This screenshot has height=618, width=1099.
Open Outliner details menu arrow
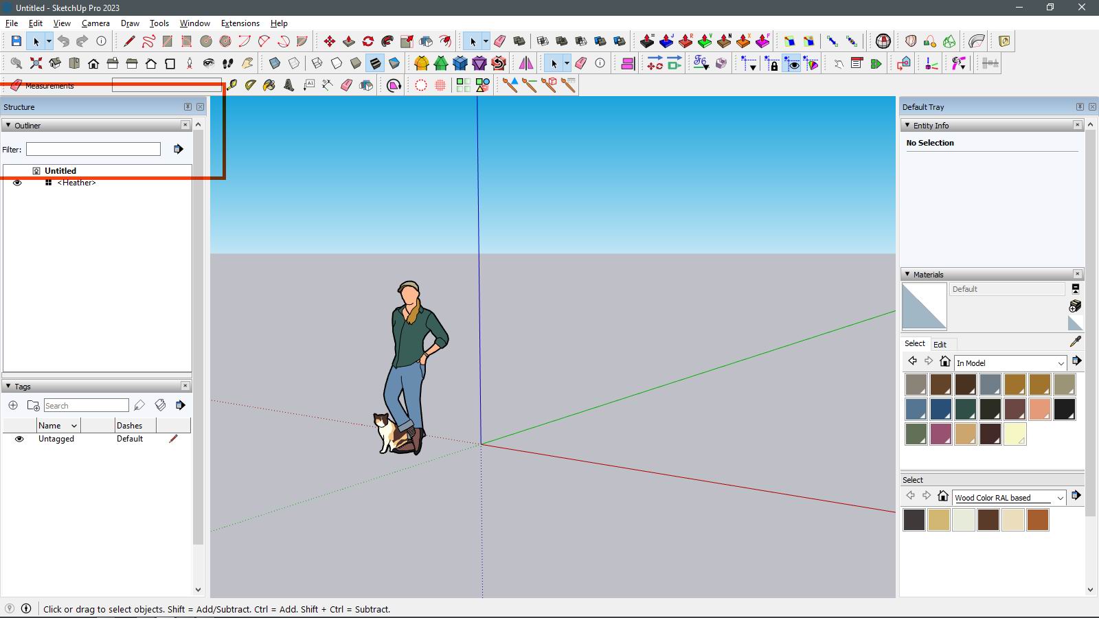click(x=178, y=149)
